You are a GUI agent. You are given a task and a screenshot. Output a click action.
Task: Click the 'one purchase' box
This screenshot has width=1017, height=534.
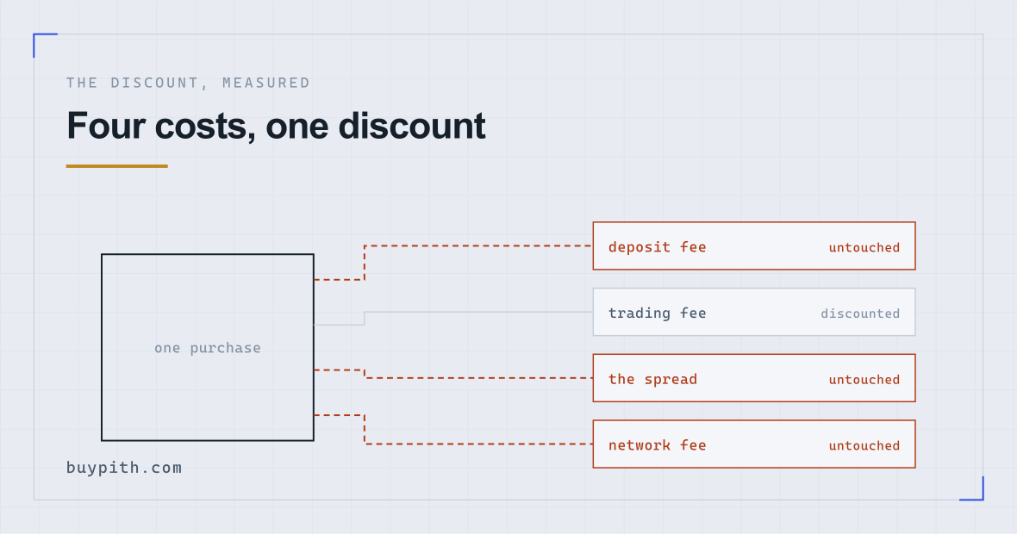tap(208, 347)
